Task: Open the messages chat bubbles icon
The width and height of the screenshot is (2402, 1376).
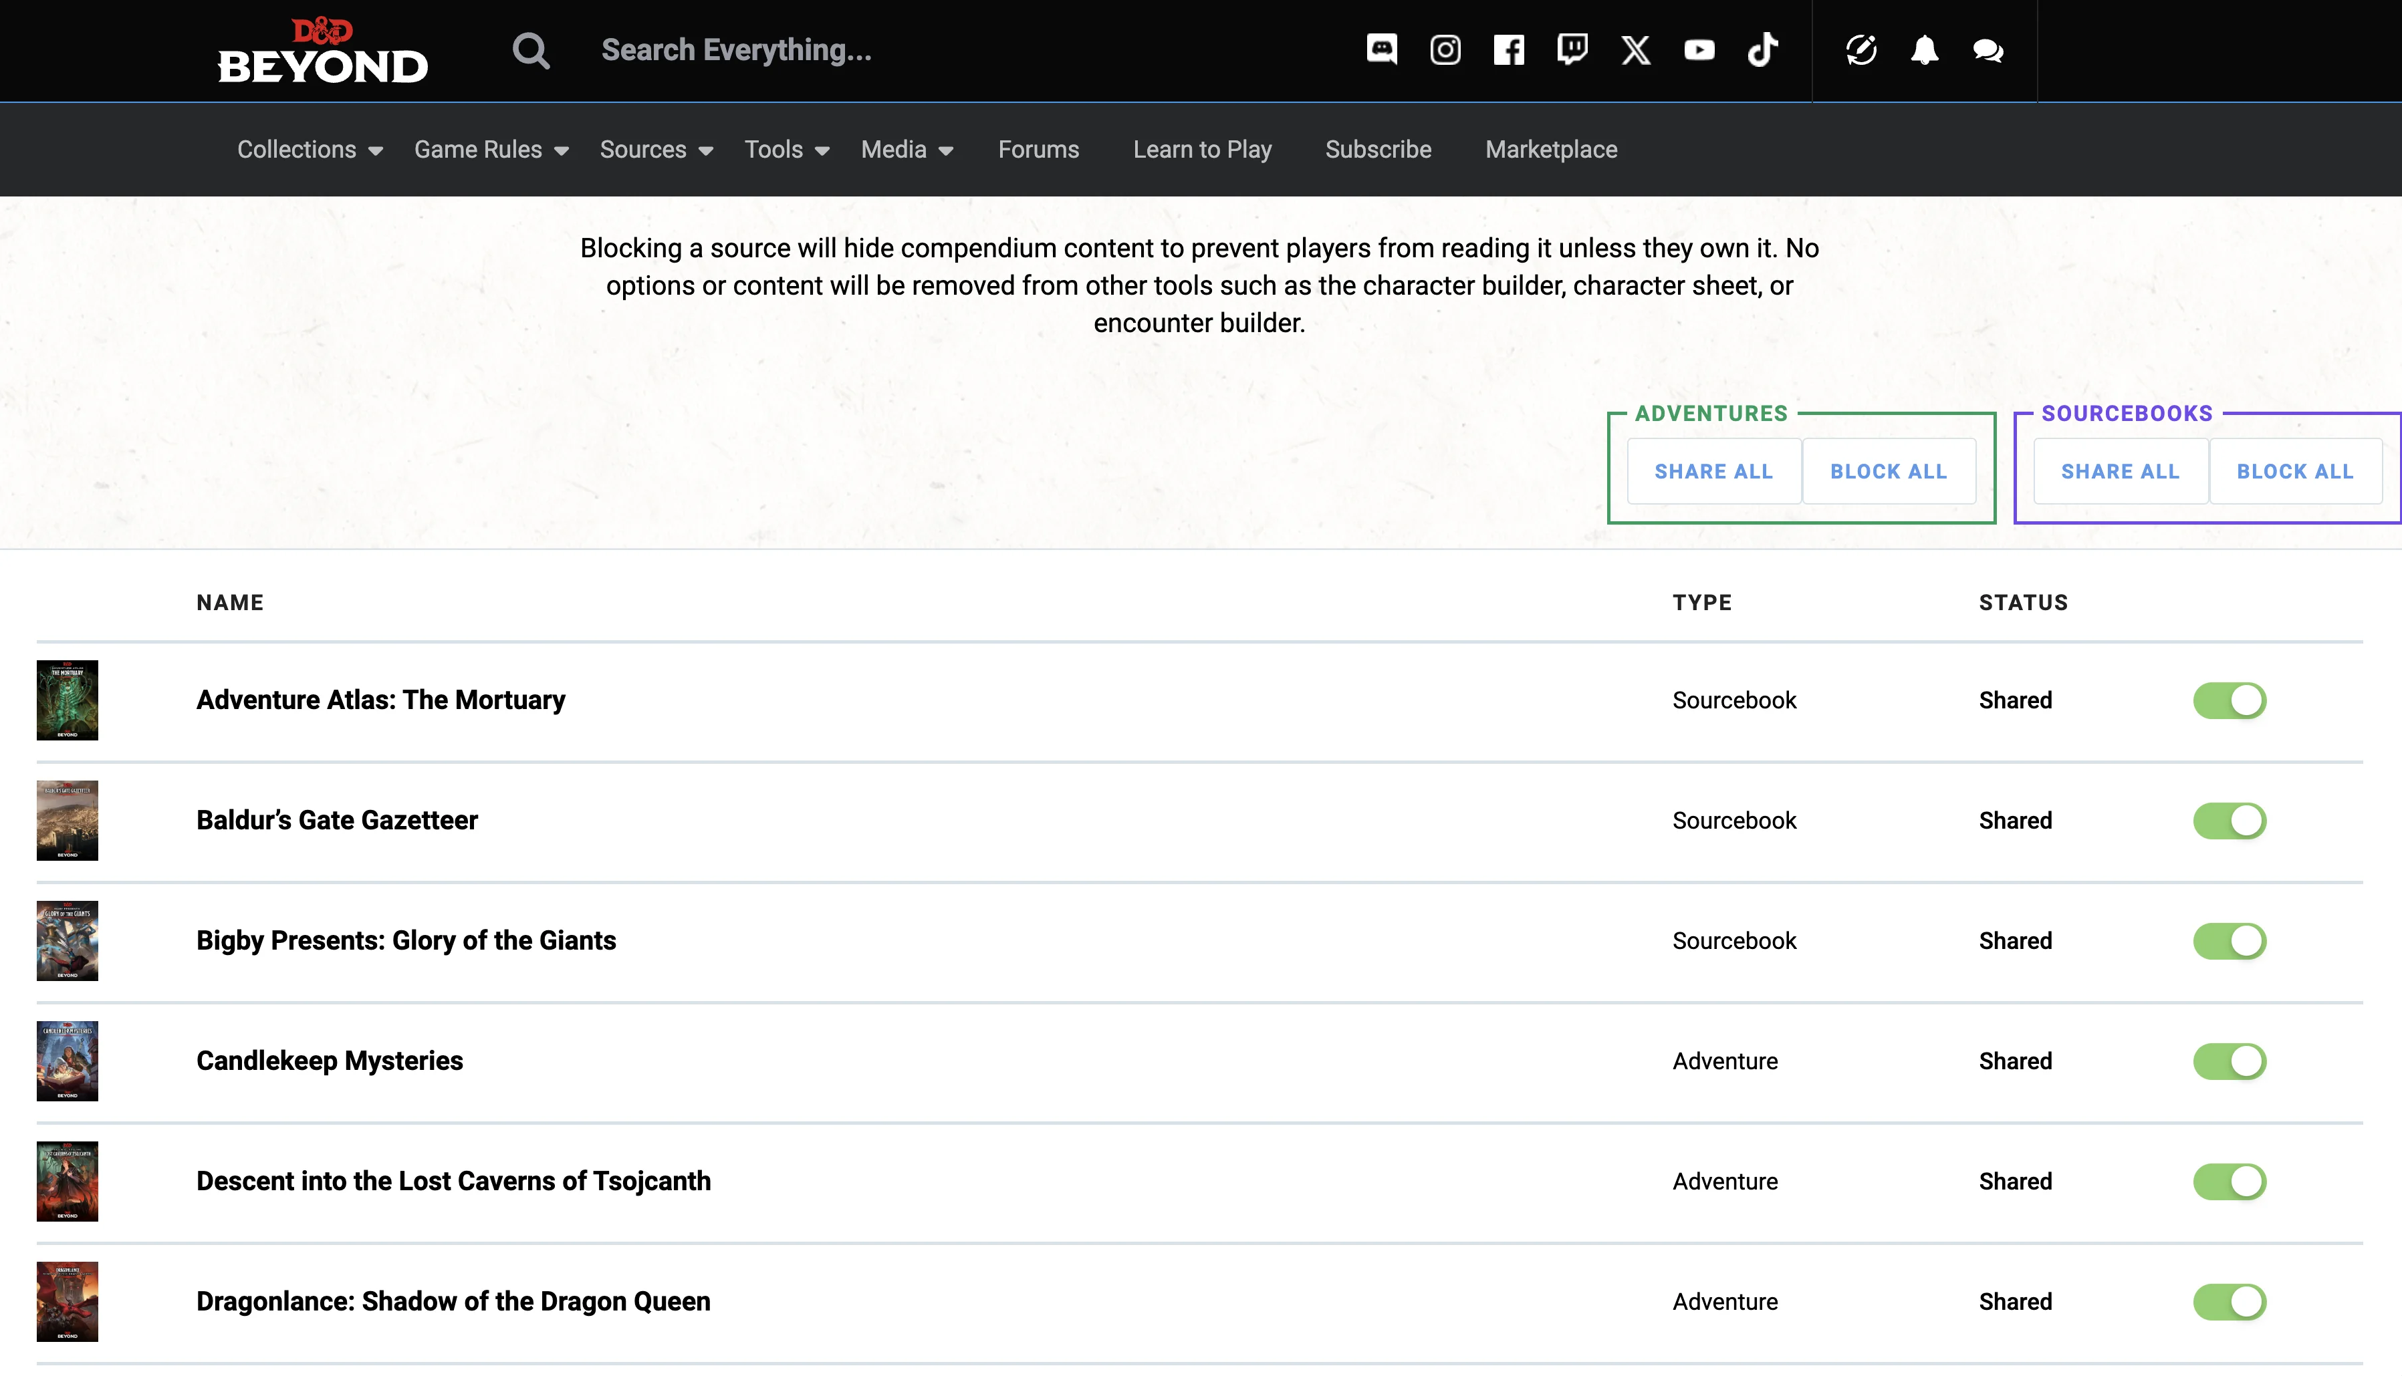Action: 1988,51
